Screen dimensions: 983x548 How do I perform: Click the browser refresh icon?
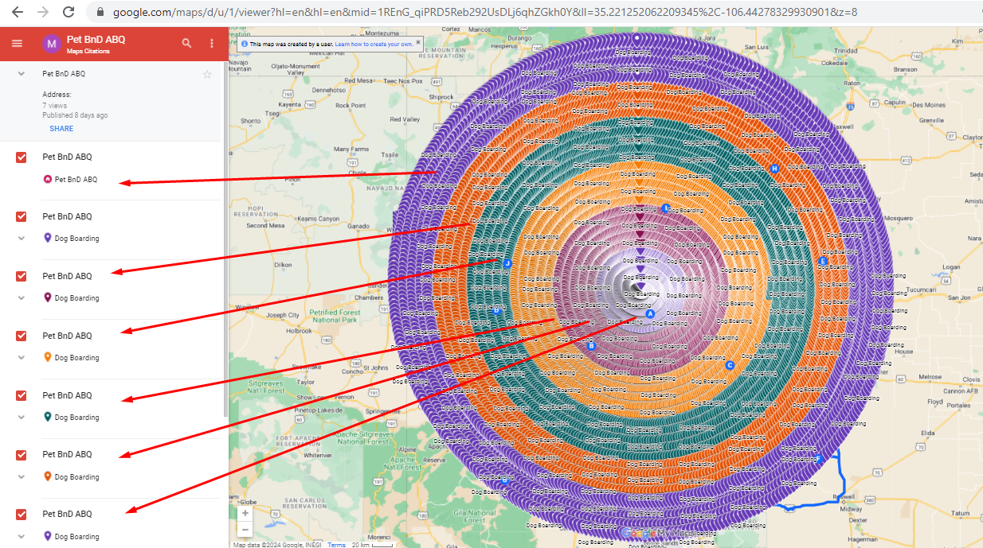click(x=69, y=12)
